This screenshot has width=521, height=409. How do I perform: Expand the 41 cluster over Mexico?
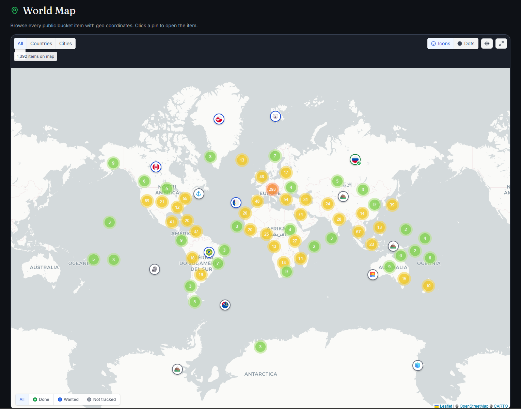pyautogui.click(x=172, y=222)
